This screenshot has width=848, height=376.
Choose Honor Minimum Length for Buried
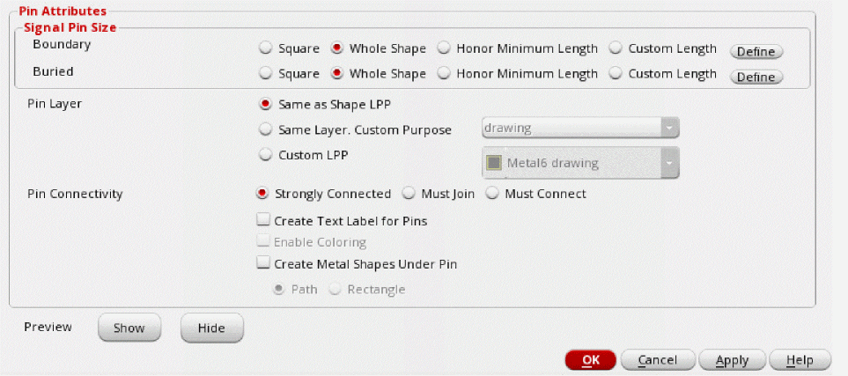point(444,74)
